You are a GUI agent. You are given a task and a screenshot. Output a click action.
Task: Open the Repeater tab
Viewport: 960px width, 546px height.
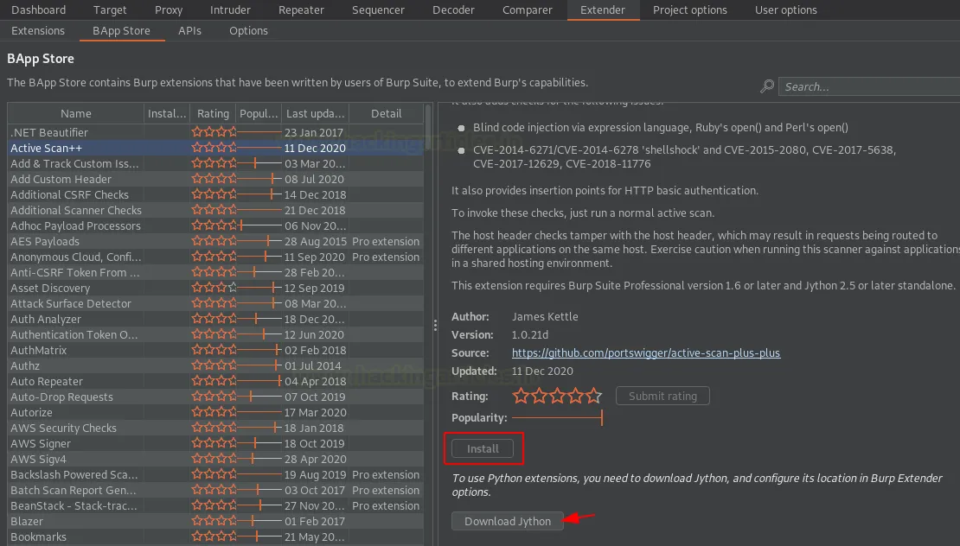tap(301, 10)
